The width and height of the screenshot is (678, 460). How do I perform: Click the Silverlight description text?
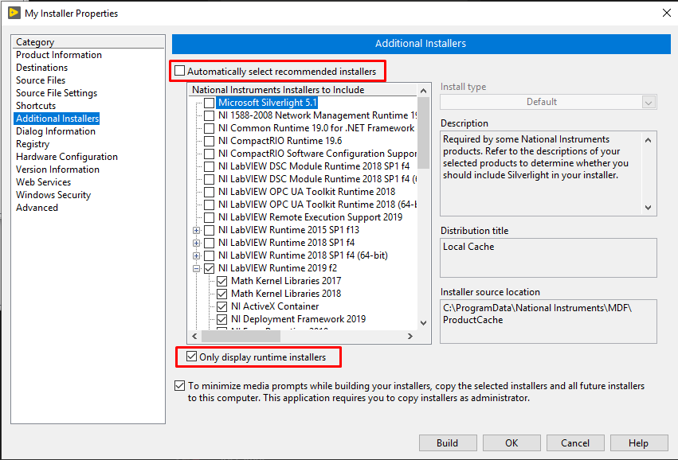click(535, 158)
